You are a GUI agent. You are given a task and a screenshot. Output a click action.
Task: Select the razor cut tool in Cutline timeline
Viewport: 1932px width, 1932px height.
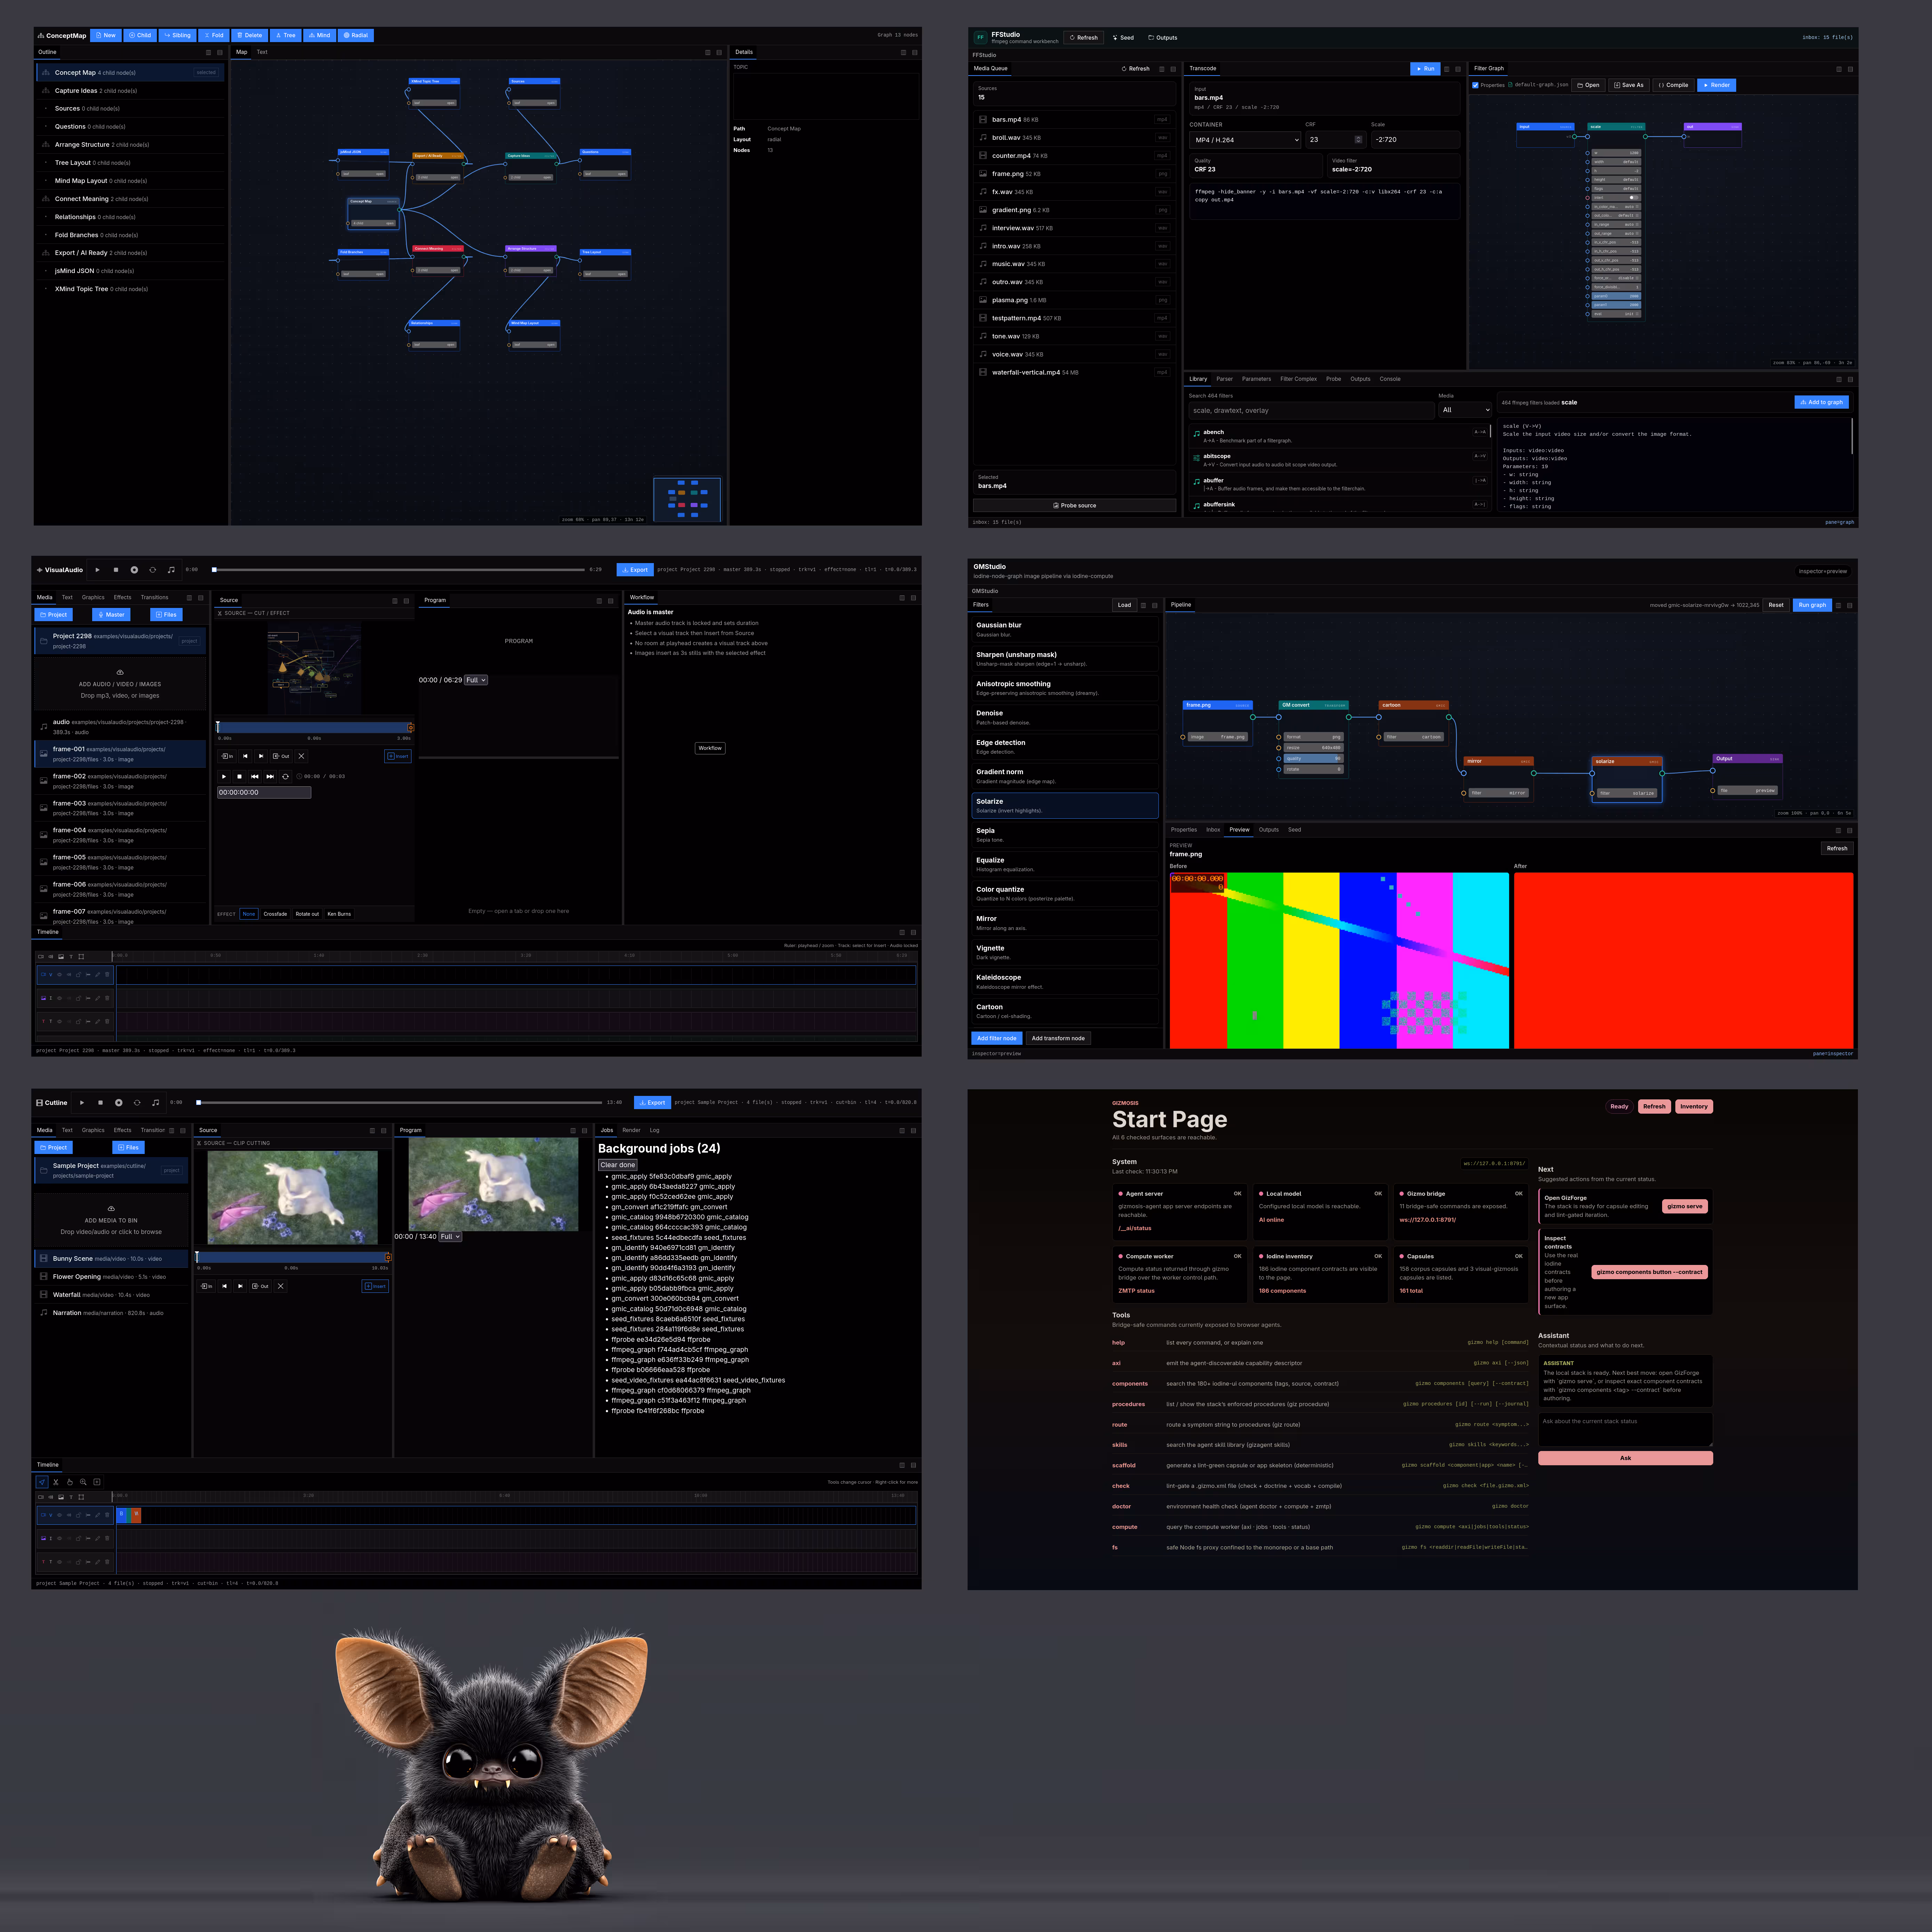[56, 1482]
